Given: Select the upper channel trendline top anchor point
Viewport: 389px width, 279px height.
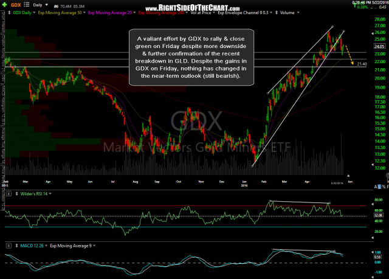Looking at the screenshot, I should click(x=332, y=26).
